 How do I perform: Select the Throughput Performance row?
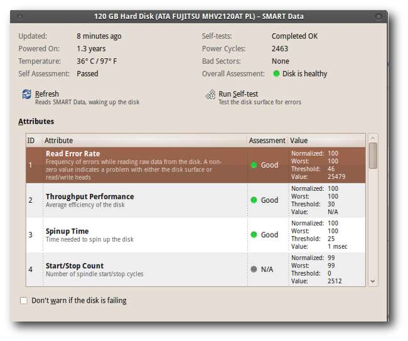tap(196, 200)
